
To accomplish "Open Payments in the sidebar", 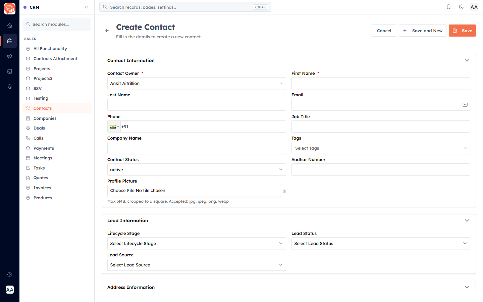I will pyautogui.click(x=57, y=148).
